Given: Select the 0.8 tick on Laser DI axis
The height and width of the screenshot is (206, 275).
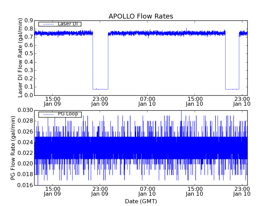Looking at the screenshot, I should pos(29,29).
